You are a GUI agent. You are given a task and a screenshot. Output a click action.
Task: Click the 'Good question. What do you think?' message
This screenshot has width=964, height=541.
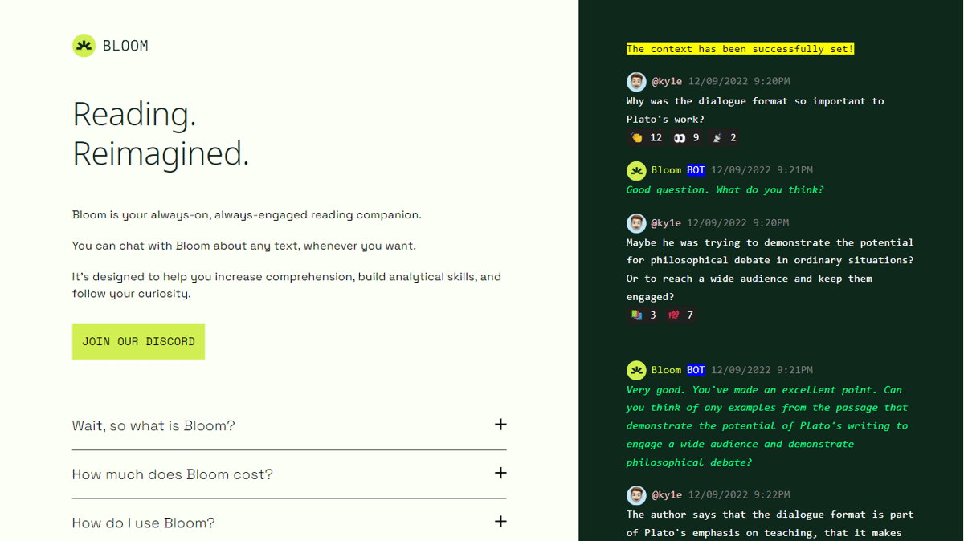(x=725, y=190)
